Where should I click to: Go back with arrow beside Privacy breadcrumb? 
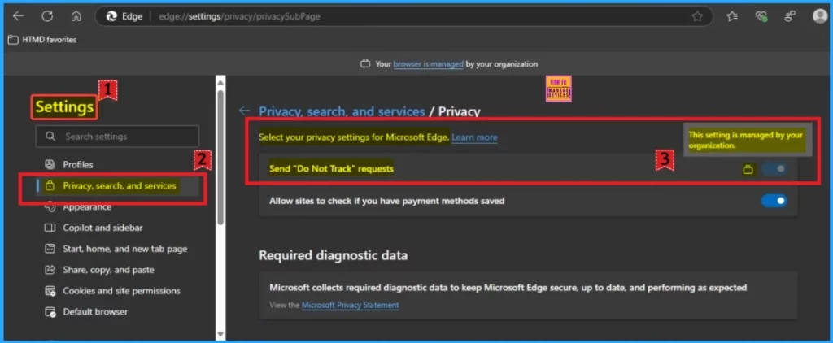coord(244,111)
